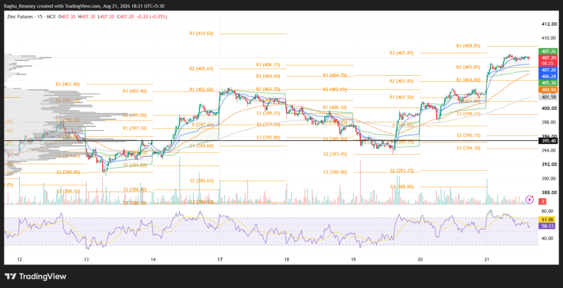Click the S3 (388.10) pivot label

[68, 191]
